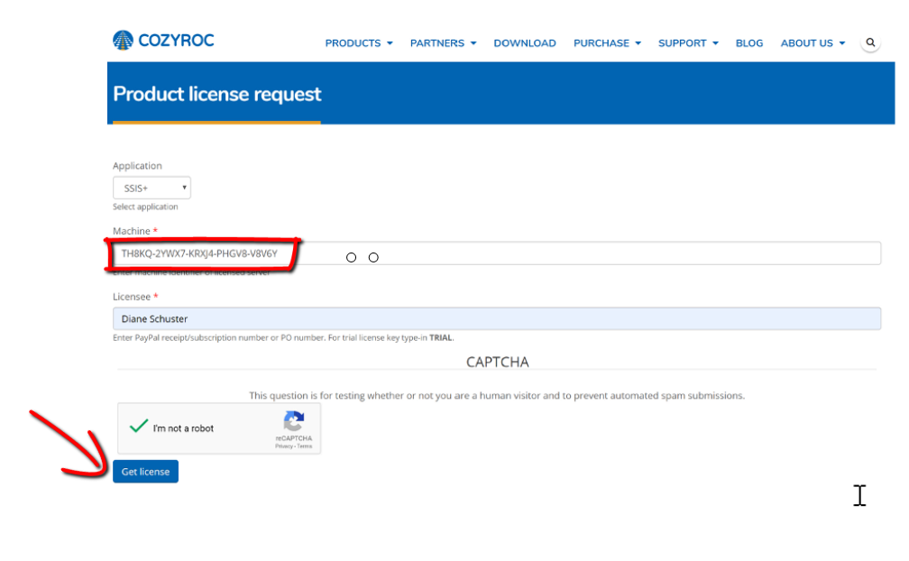Click the Machine field label
909x561 pixels.
pyautogui.click(x=132, y=231)
